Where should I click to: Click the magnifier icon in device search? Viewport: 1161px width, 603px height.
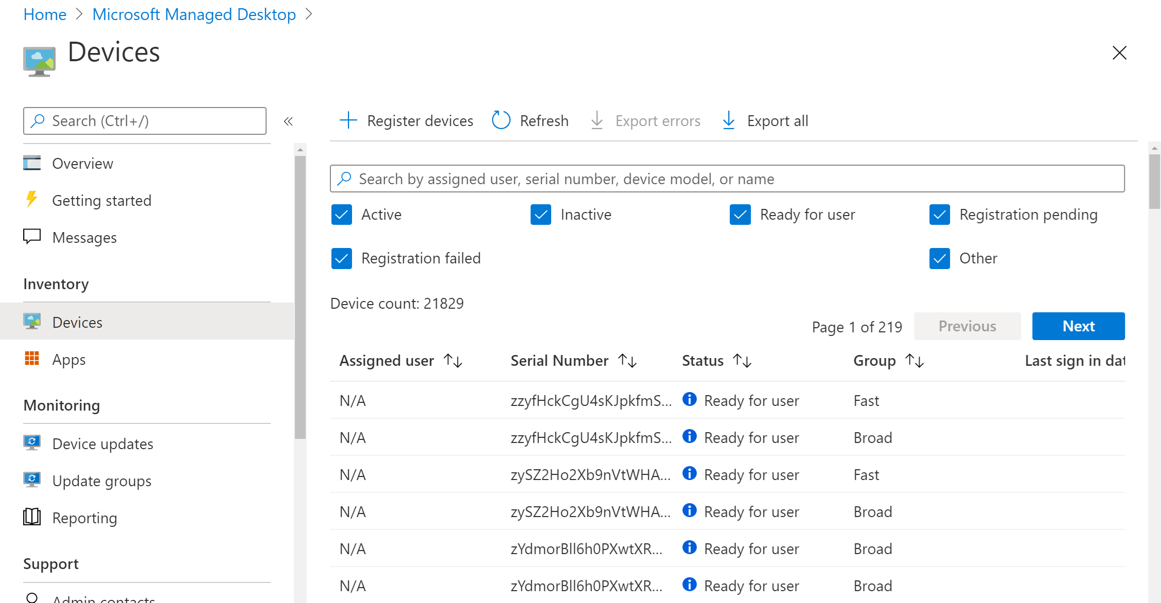pyautogui.click(x=344, y=179)
